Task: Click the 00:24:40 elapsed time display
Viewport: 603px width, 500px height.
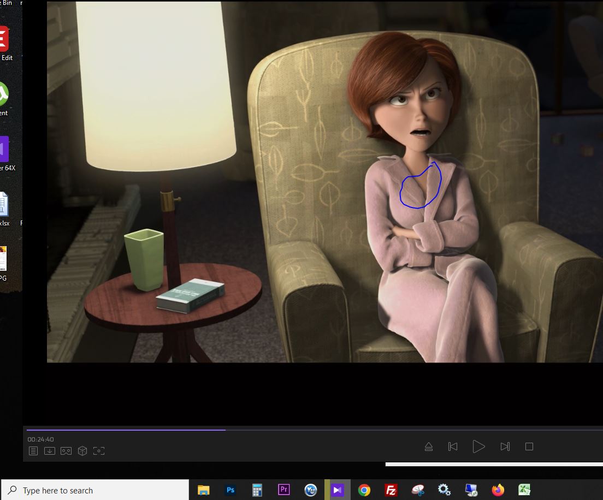Action: click(41, 439)
